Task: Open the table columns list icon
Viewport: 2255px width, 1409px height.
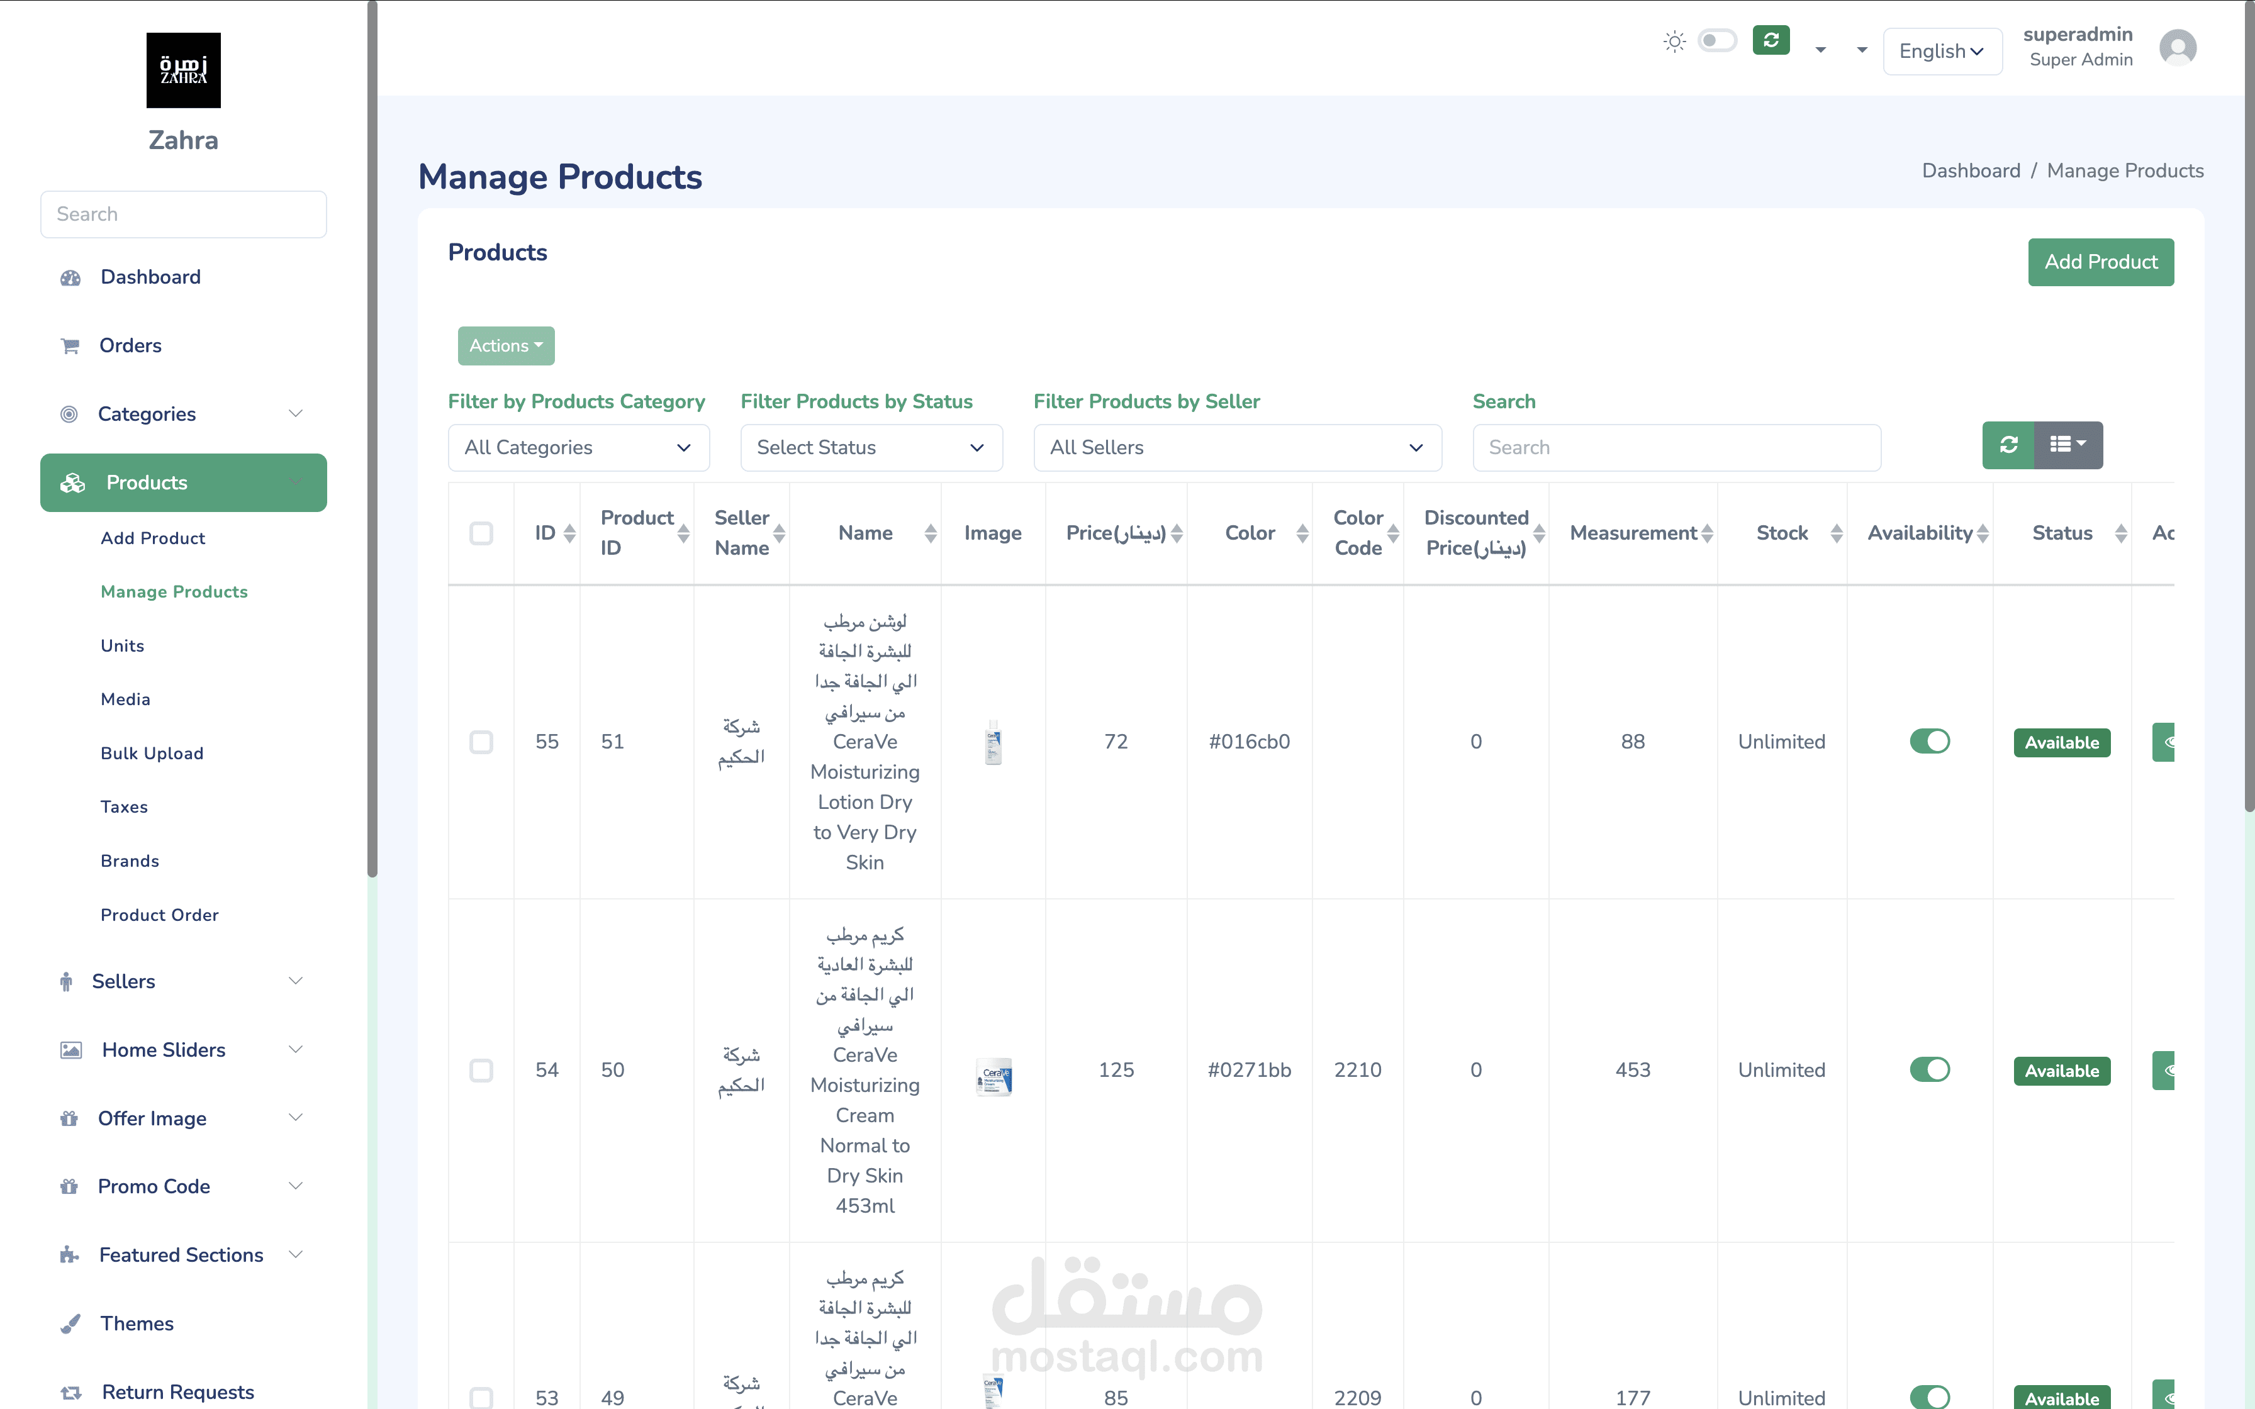Action: (2068, 445)
